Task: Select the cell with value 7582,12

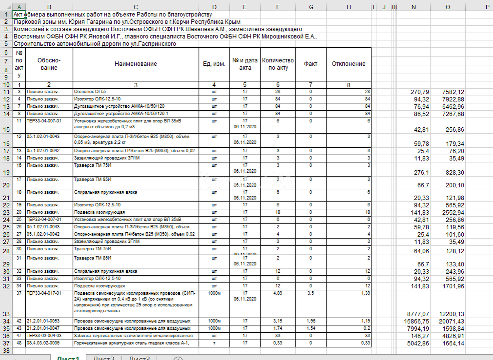Action: 448,92
